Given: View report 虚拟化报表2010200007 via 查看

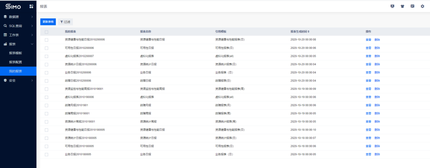Looking at the screenshot, I should (x=368, y=56).
